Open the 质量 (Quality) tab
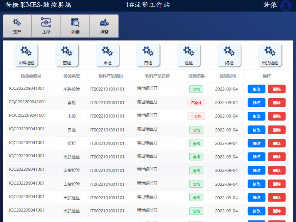This screenshot has height=222, width=296. 75,26
